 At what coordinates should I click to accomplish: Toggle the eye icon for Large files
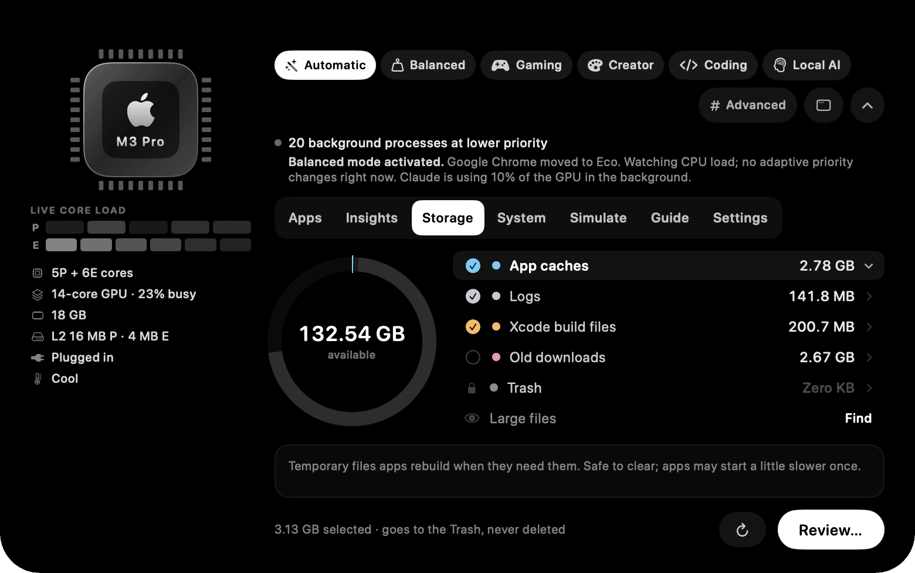[472, 419]
